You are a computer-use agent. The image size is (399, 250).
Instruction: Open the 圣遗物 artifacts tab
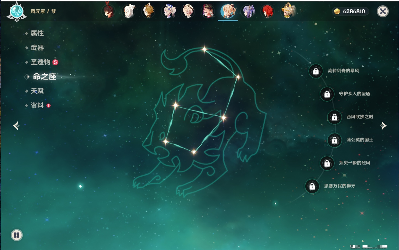[x=40, y=62]
